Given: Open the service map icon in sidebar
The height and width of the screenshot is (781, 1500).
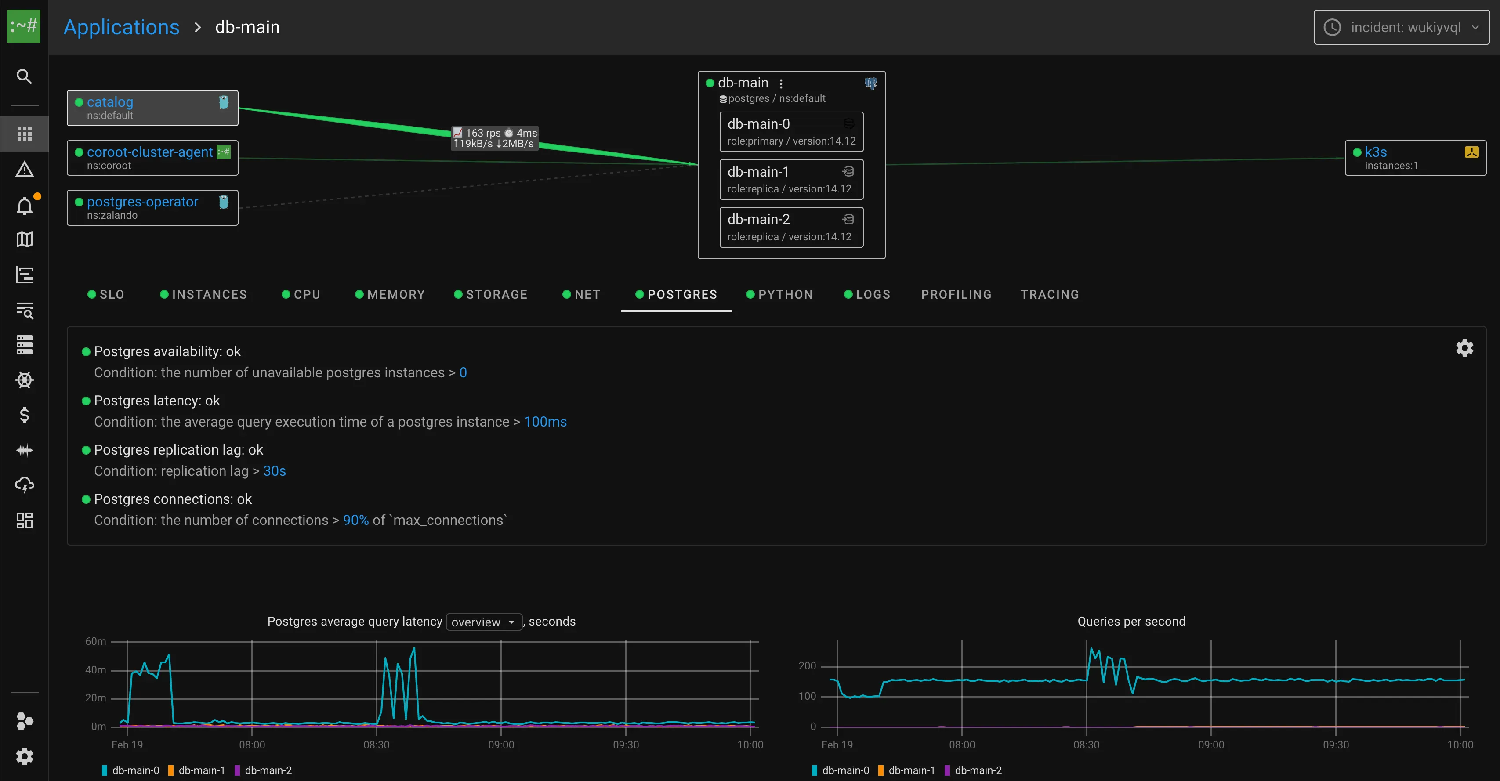Looking at the screenshot, I should 24,240.
